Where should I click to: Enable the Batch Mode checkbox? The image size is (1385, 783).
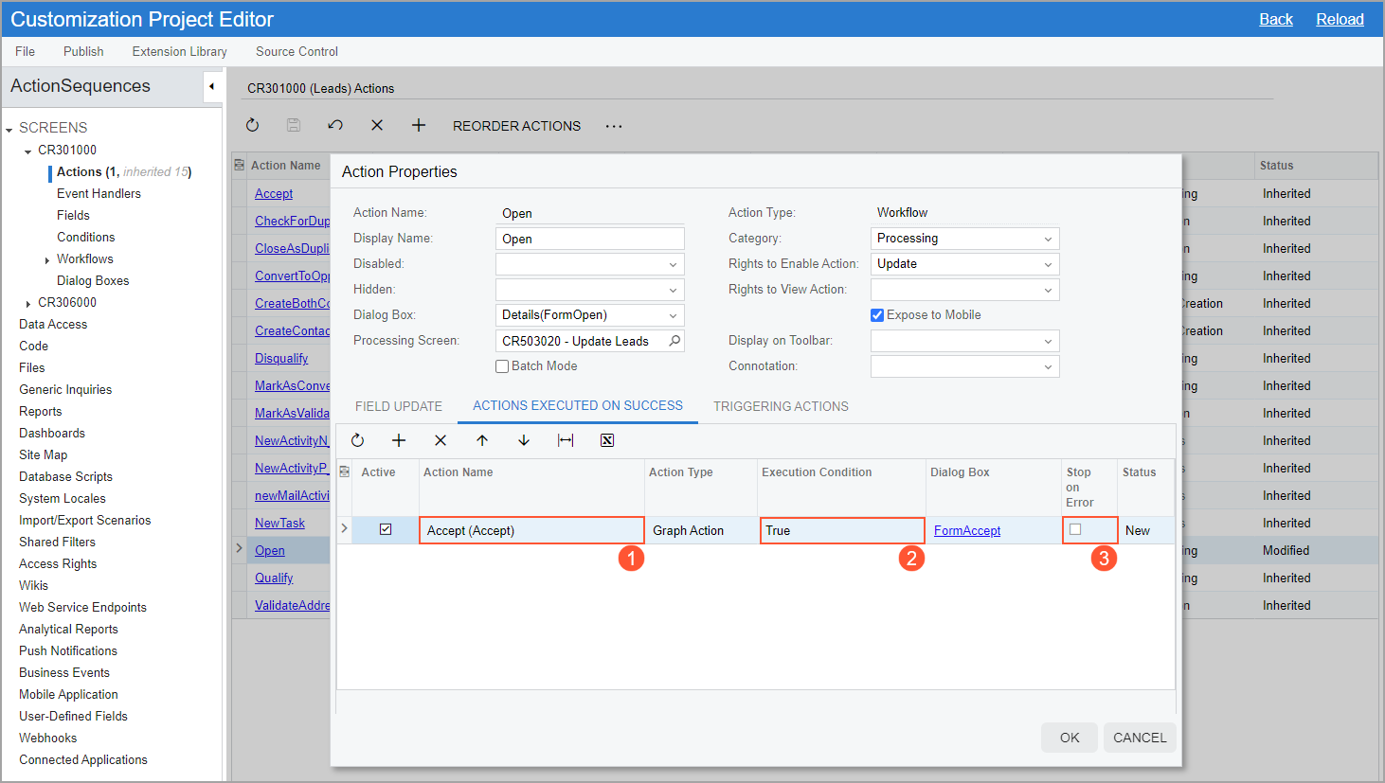(502, 366)
